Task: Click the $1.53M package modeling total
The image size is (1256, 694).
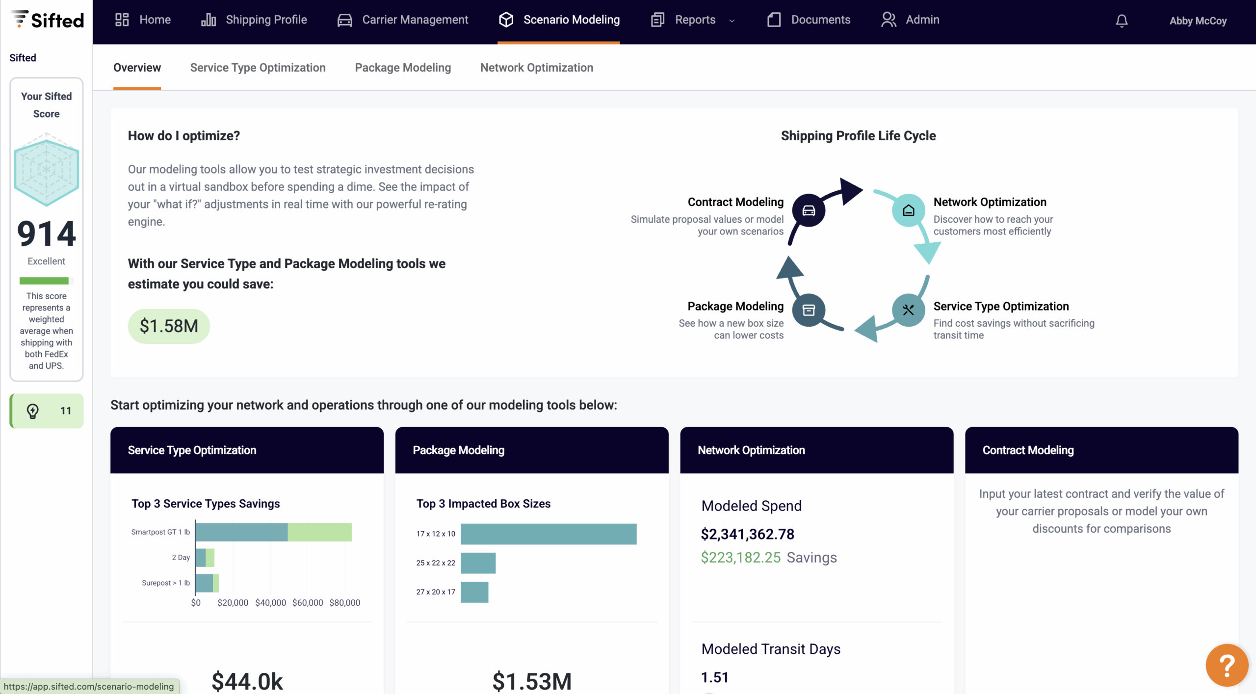Action: pos(532,681)
